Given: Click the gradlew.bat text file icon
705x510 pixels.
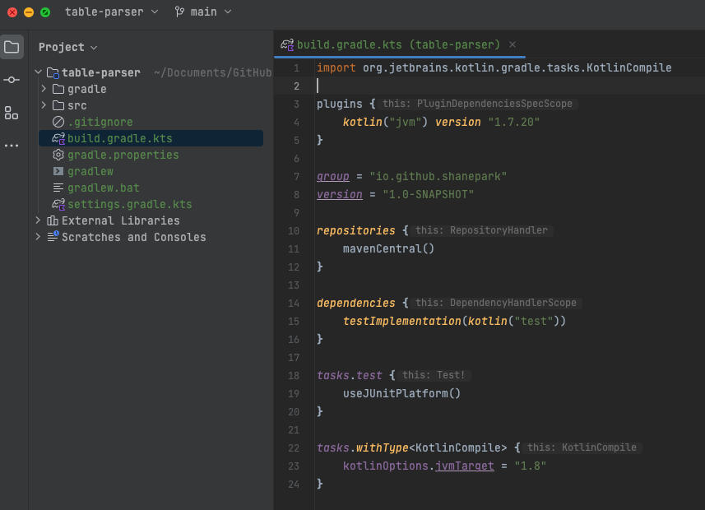Looking at the screenshot, I should pyautogui.click(x=58, y=188).
